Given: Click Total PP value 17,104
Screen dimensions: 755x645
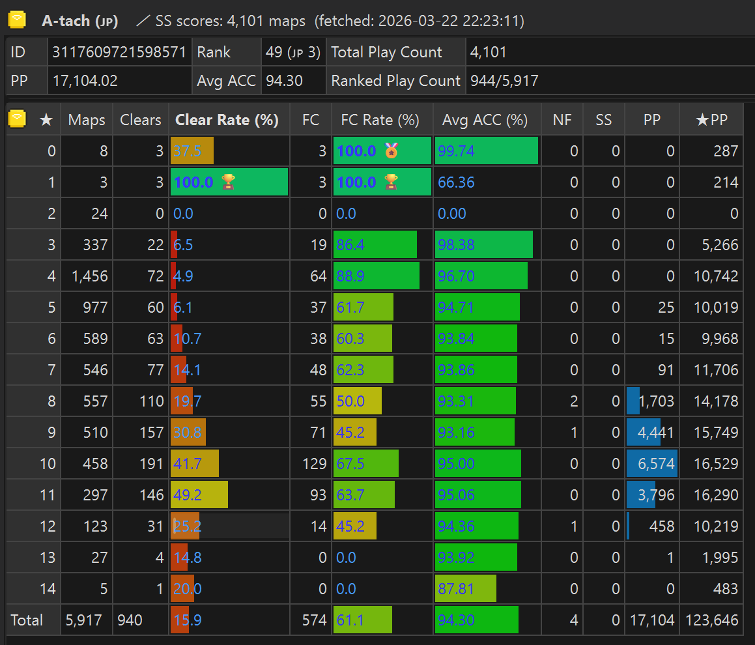Looking at the screenshot, I should click(652, 620).
